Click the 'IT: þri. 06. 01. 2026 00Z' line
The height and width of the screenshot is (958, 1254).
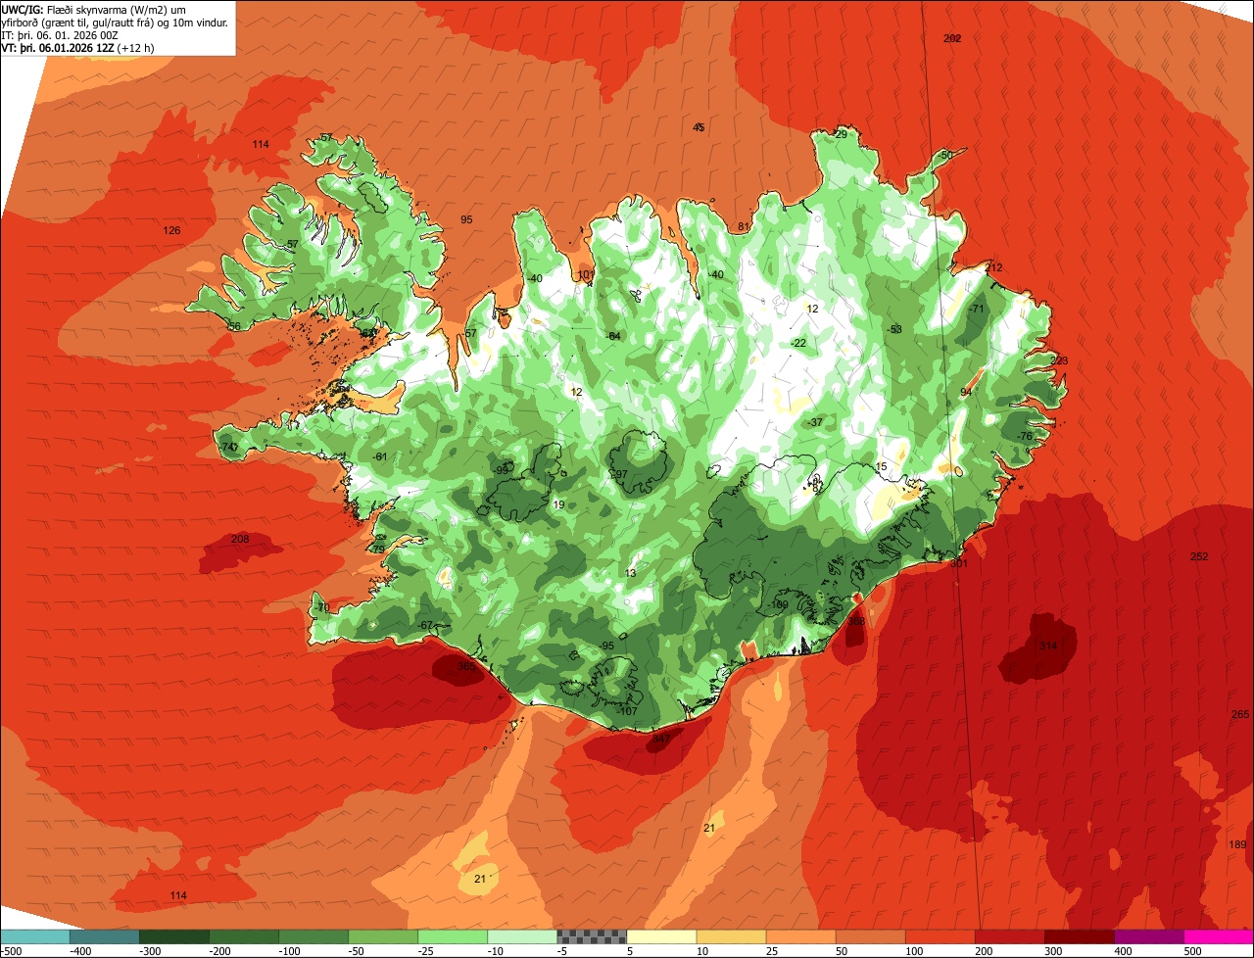point(61,34)
